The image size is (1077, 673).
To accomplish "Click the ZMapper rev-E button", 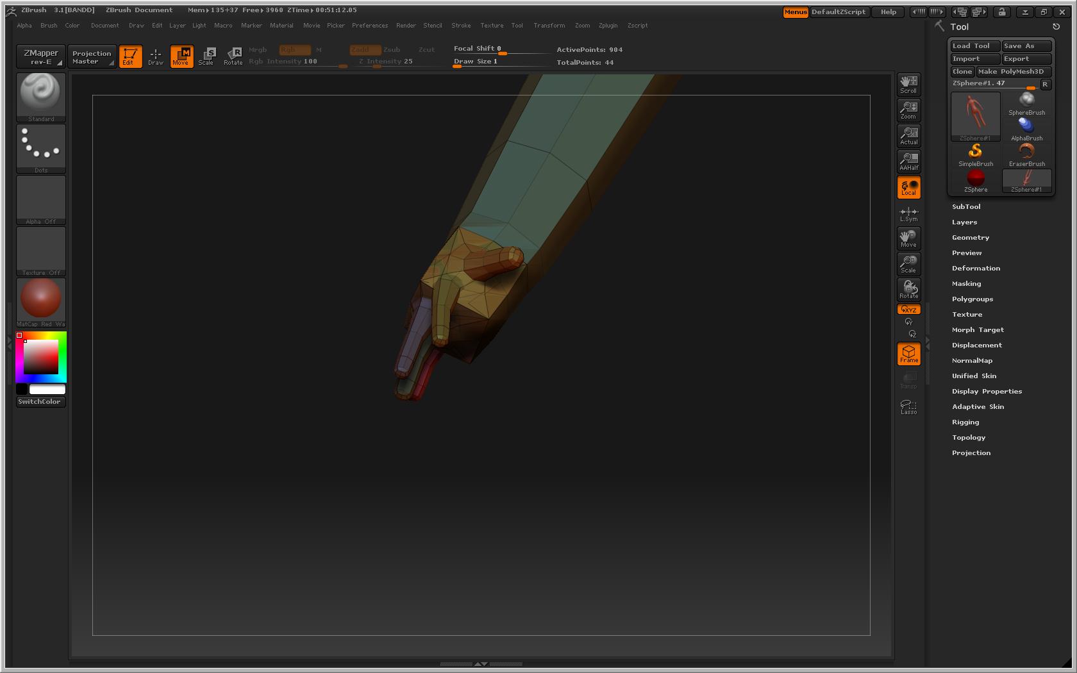I will (x=41, y=56).
